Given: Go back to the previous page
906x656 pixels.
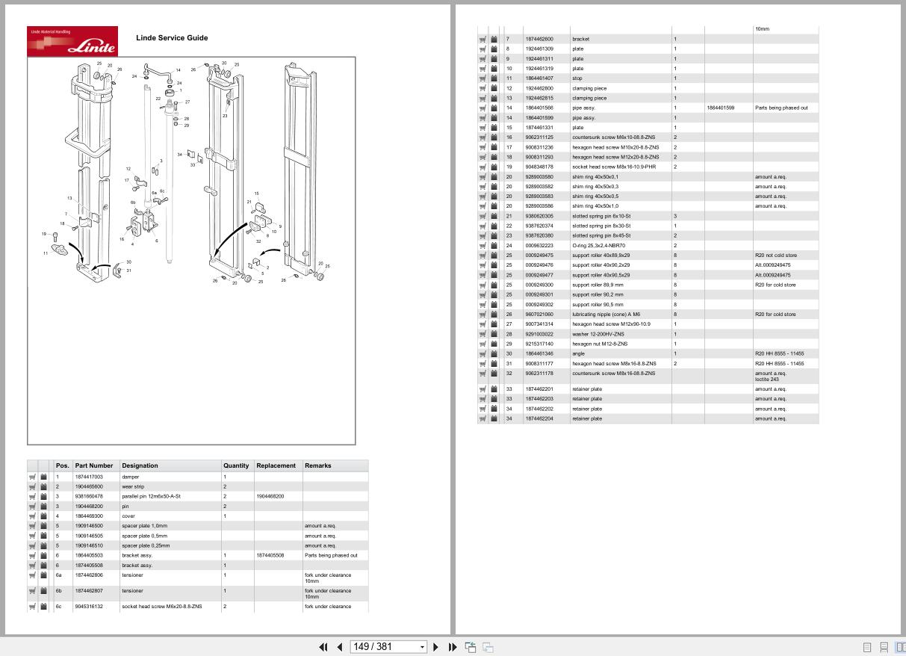Looking at the screenshot, I should [339, 647].
